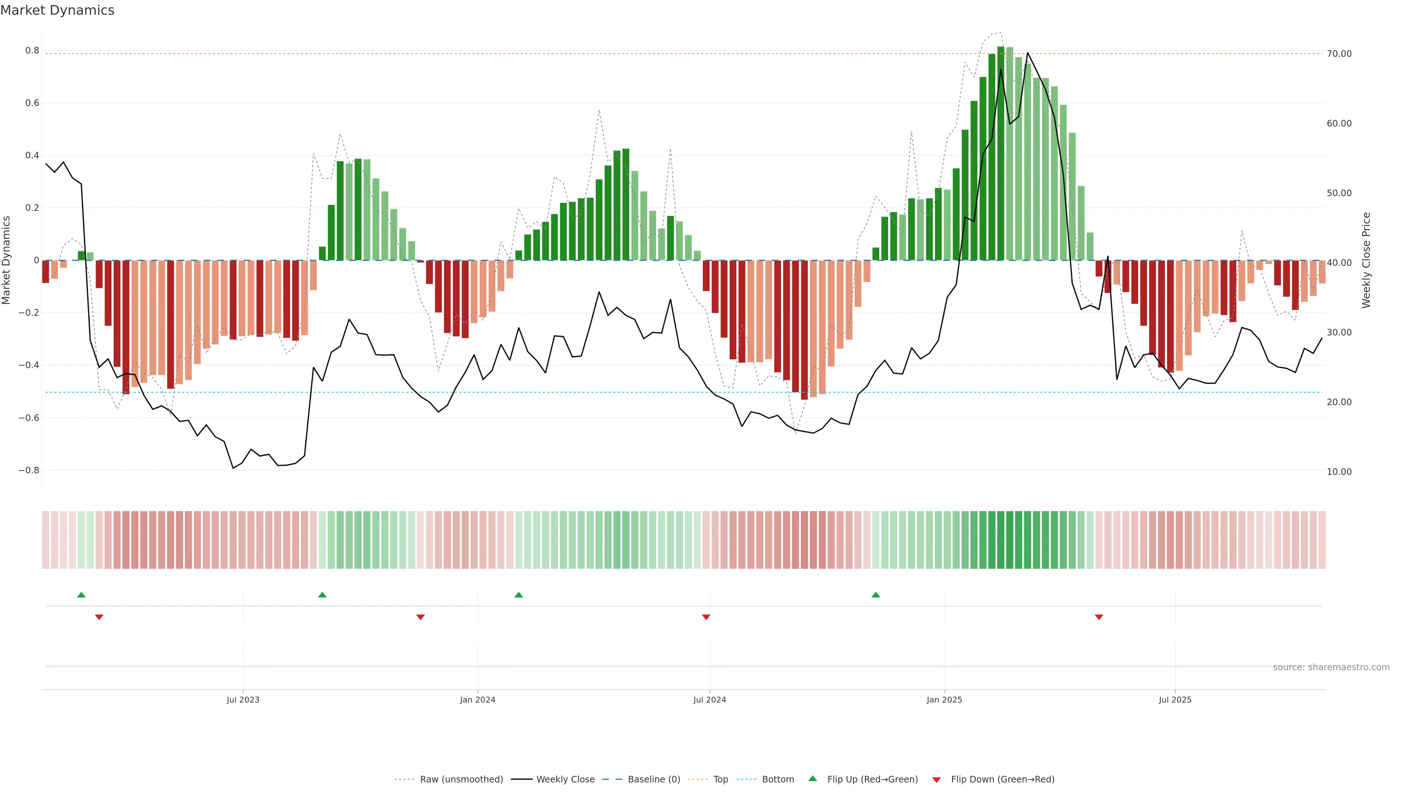Click the green flip-up triangle just after Jan 2024
Screen dimensions: 1408x792
519,595
